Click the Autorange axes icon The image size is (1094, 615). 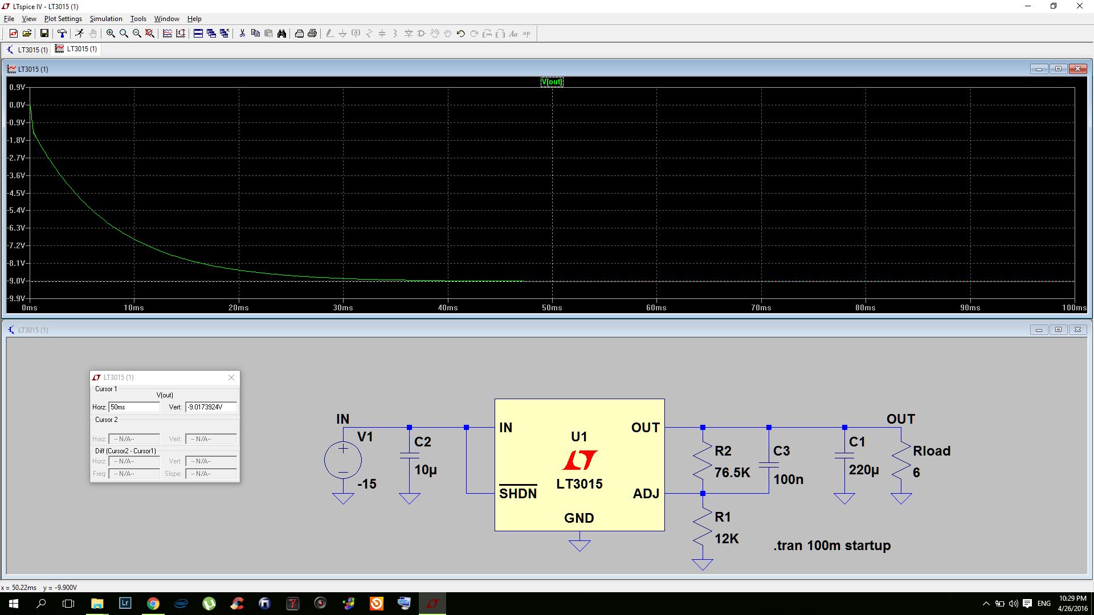point(181,34)
